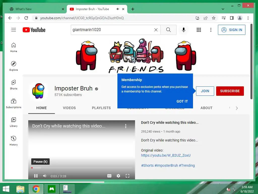This screenshot has height=194, width=258.
Task: Click the Imposter Bruh channel avatar
Action: pos(38,91)
